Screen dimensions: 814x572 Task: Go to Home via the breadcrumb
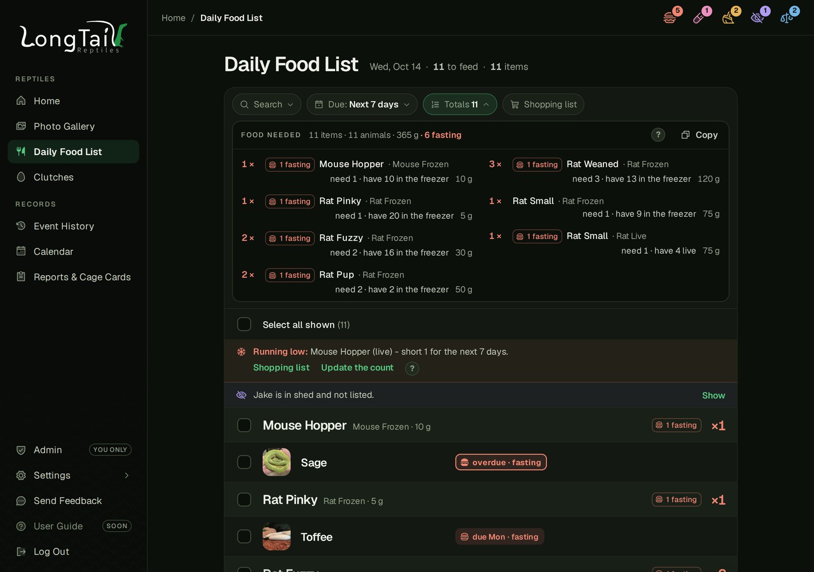tap(173, 18)
